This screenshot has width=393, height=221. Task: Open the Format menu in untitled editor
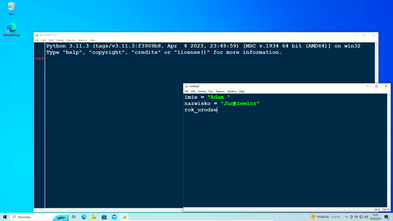tap(202, 91)
